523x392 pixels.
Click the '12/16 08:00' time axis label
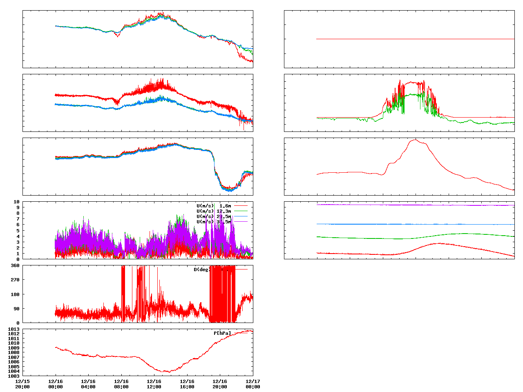pos(121,384)
